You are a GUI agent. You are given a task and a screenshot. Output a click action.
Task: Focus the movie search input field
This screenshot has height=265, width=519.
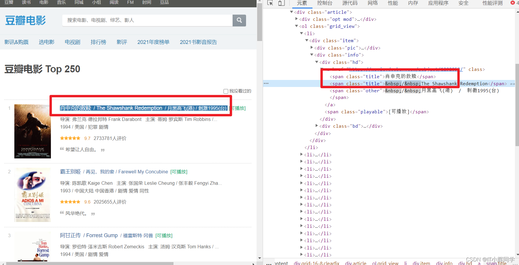point(147,20)
